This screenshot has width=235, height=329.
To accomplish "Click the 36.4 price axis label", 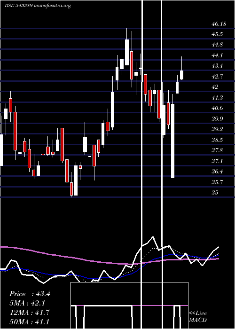I will (217, 172).
